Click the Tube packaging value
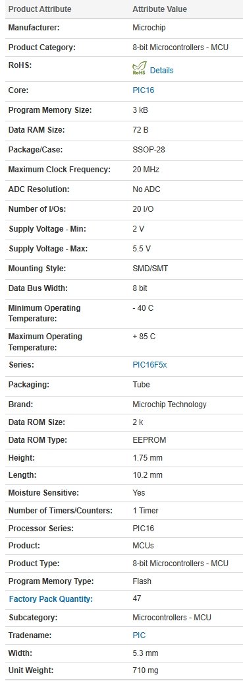The height and width of the screenshot is (681, 243). pos(141,384)
